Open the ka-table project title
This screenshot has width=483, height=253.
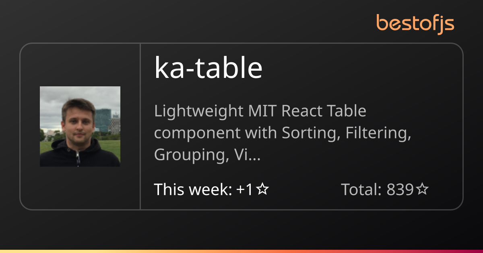click(208, 68)
